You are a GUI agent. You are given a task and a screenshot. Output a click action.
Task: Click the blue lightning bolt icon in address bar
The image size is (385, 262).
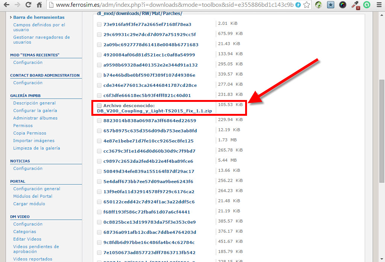pos(298,5)
